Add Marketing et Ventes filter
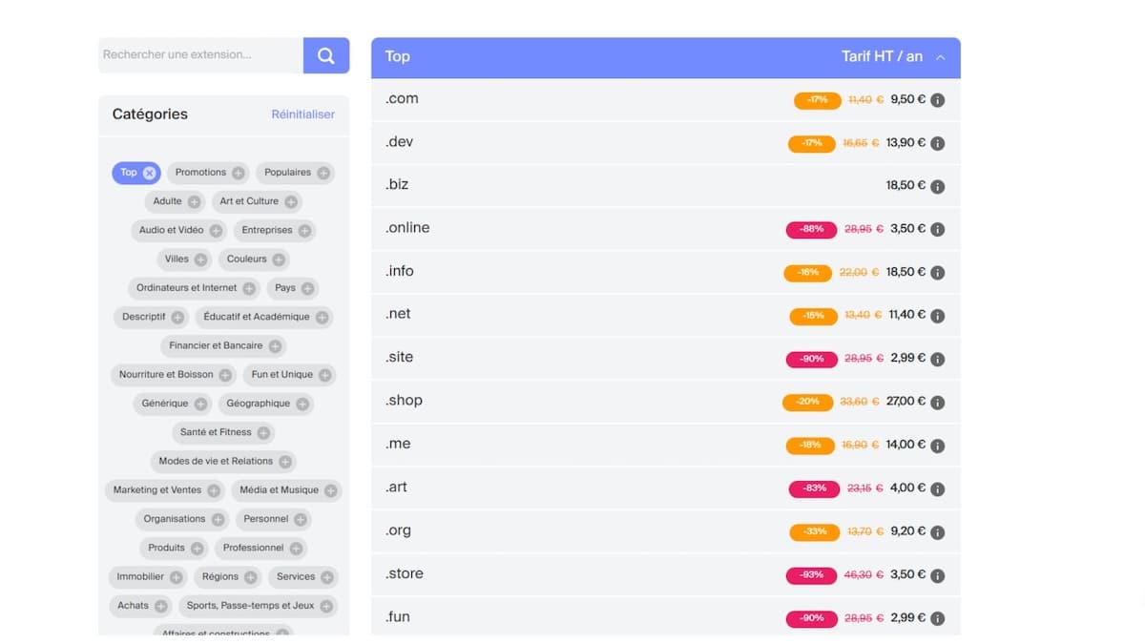The width and height of the screenshot is (1145, 644). click(165, 490)
